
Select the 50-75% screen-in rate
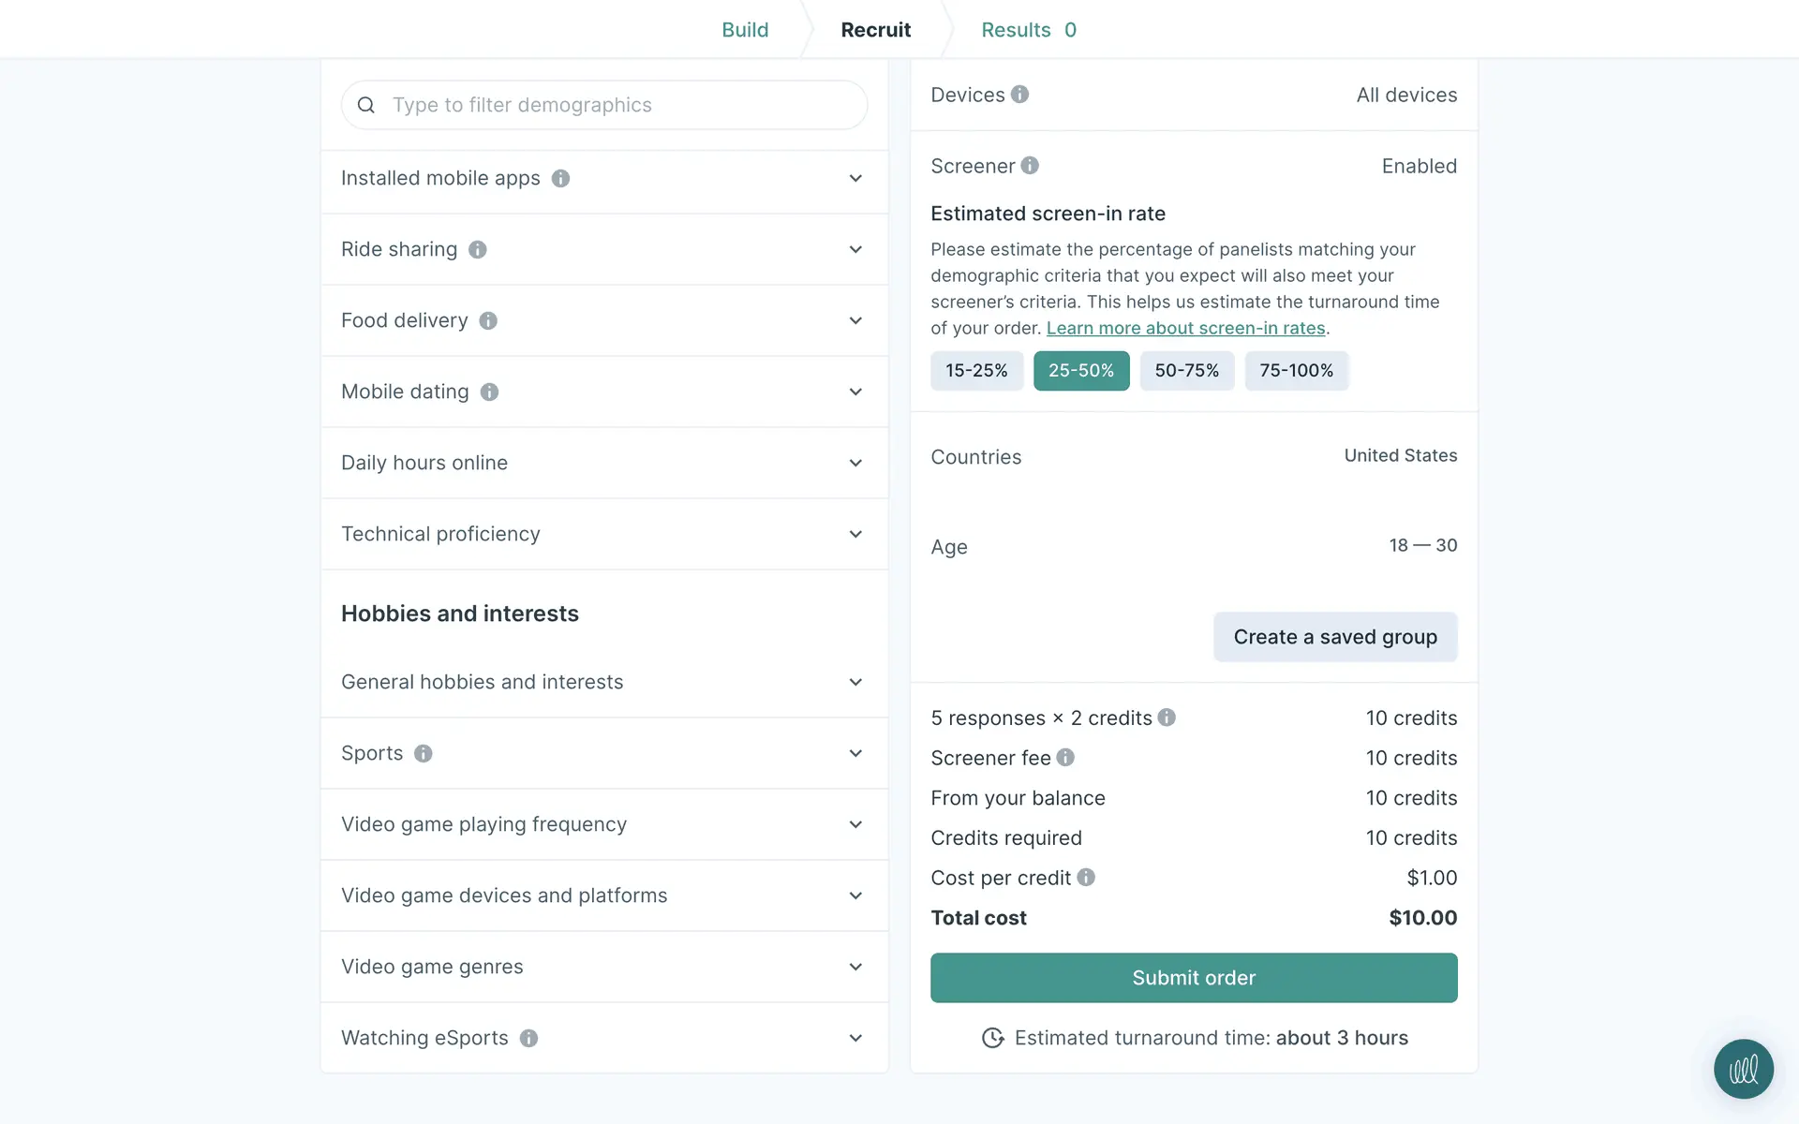1186,371
